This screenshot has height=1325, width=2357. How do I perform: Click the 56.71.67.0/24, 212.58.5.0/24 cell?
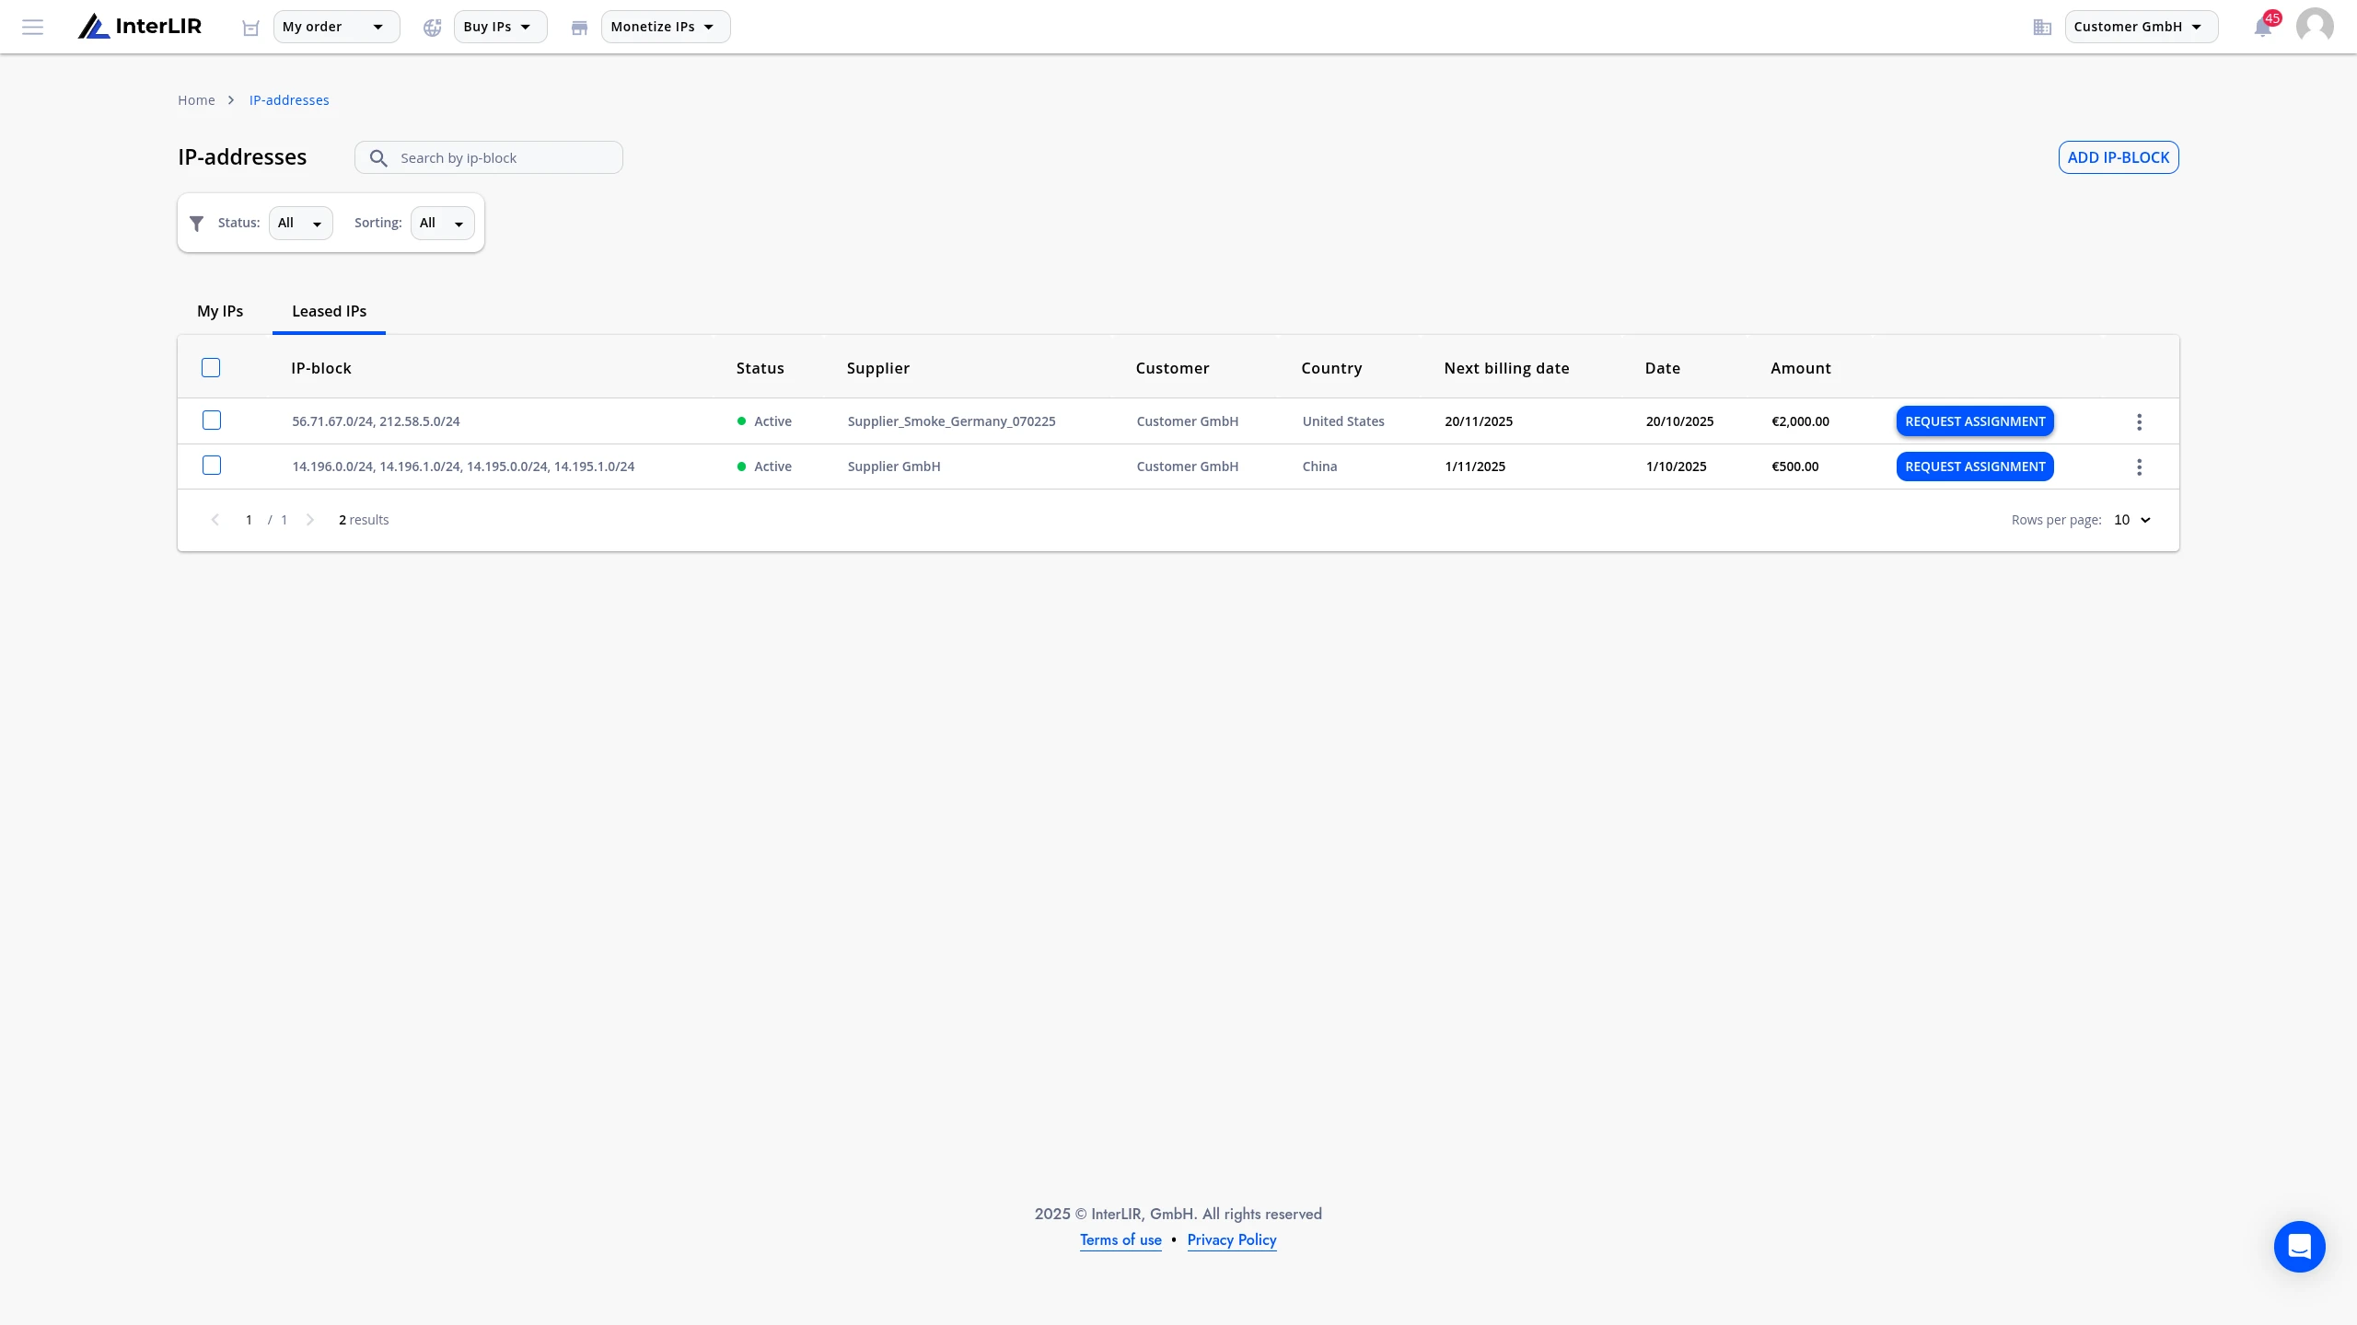coord(376,421)
